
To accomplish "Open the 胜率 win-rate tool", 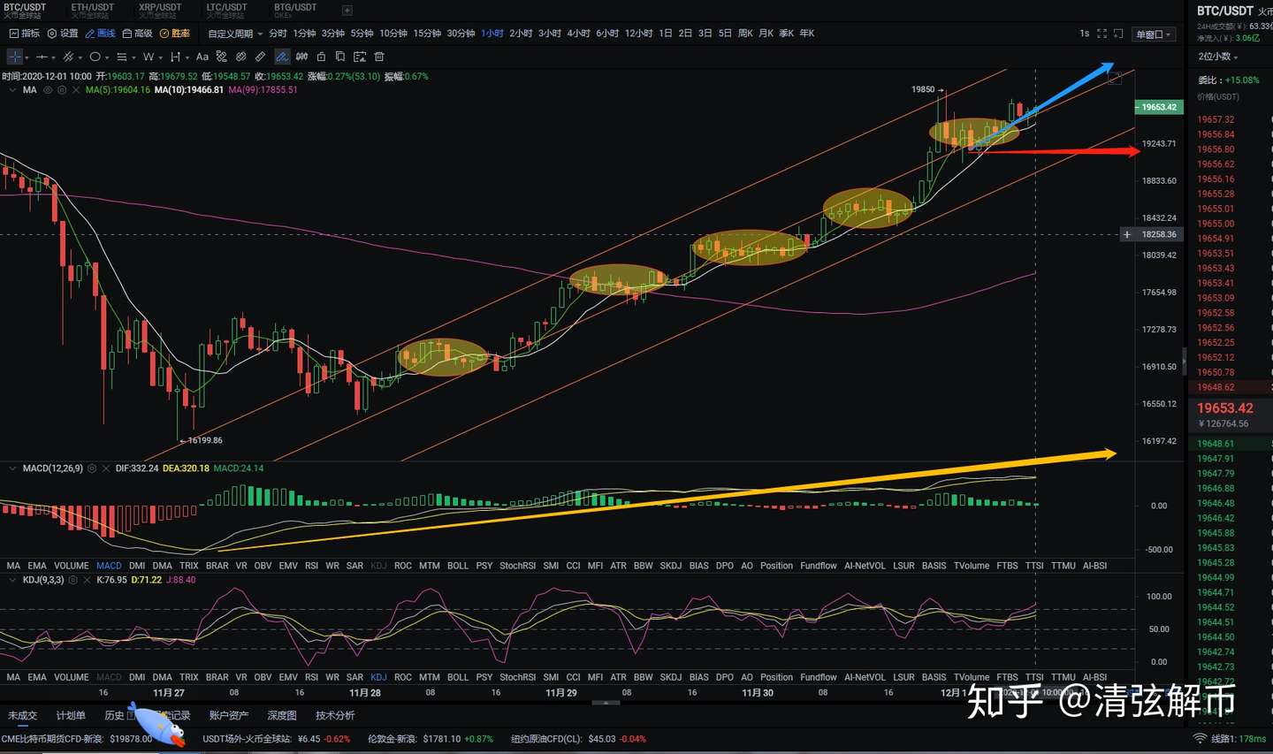I will (x=175, y=34).
